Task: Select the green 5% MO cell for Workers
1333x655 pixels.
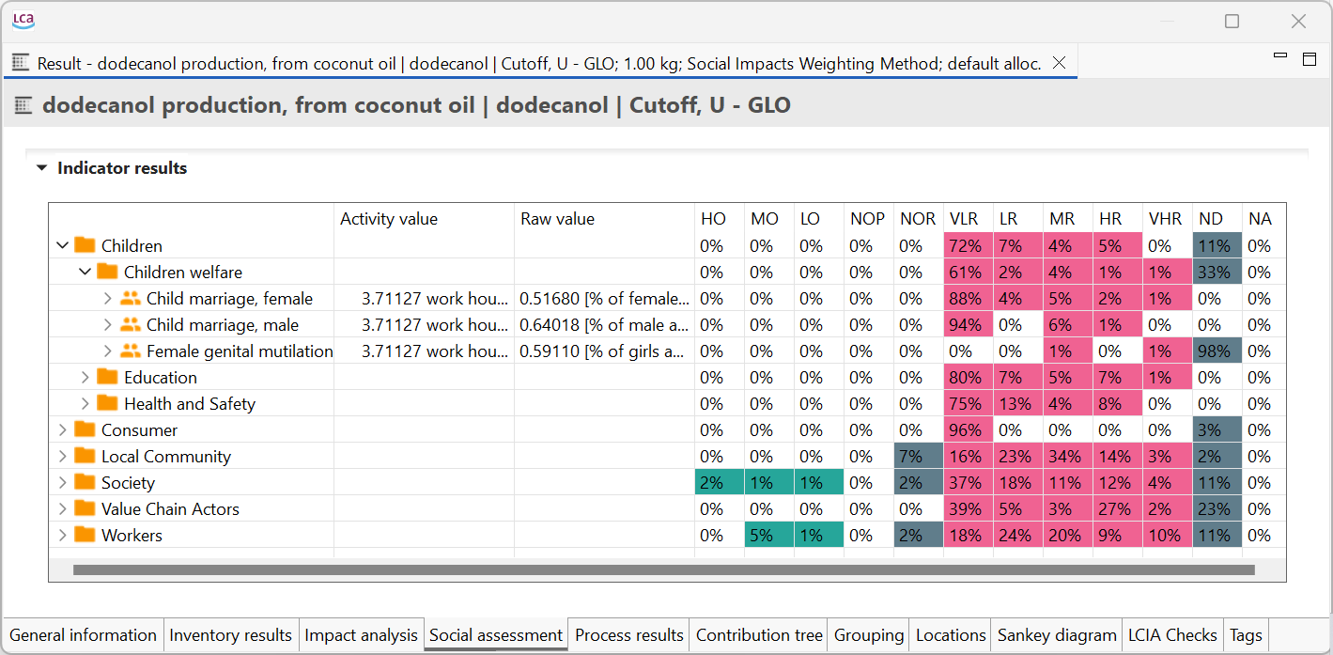Action: (x=769, y=535)
